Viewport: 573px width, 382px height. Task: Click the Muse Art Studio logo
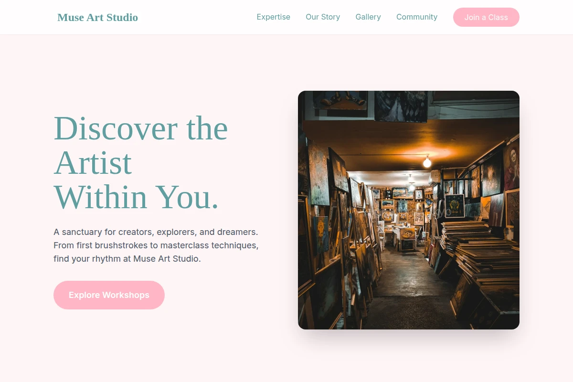click(97, 17)
